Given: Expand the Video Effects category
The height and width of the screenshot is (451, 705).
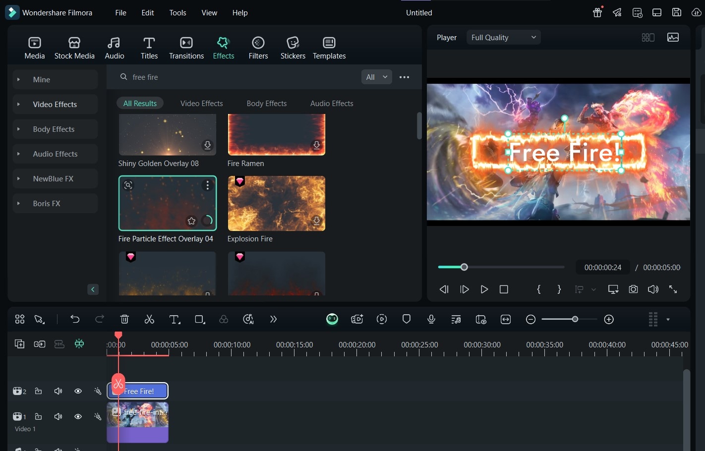Looking at the screenshot, I should 55,104.
